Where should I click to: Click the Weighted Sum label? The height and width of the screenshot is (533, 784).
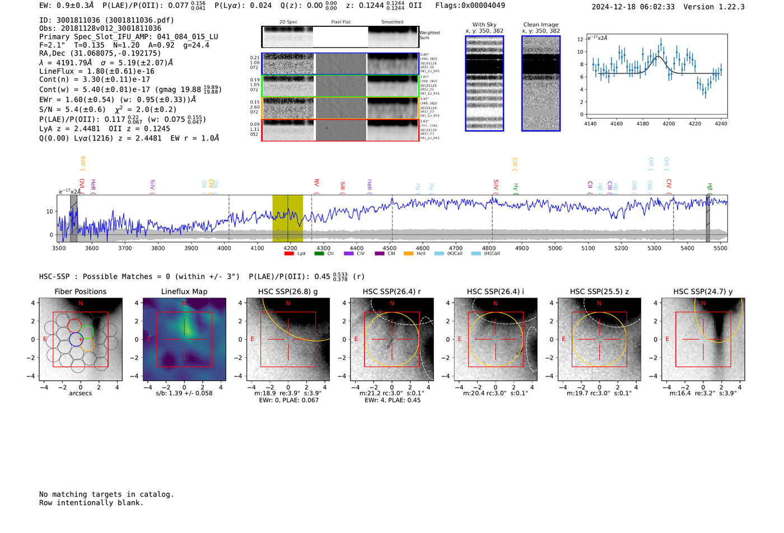pos(430,35)
